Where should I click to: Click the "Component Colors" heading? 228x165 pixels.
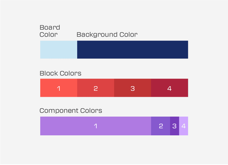click(x=71, y=111)
